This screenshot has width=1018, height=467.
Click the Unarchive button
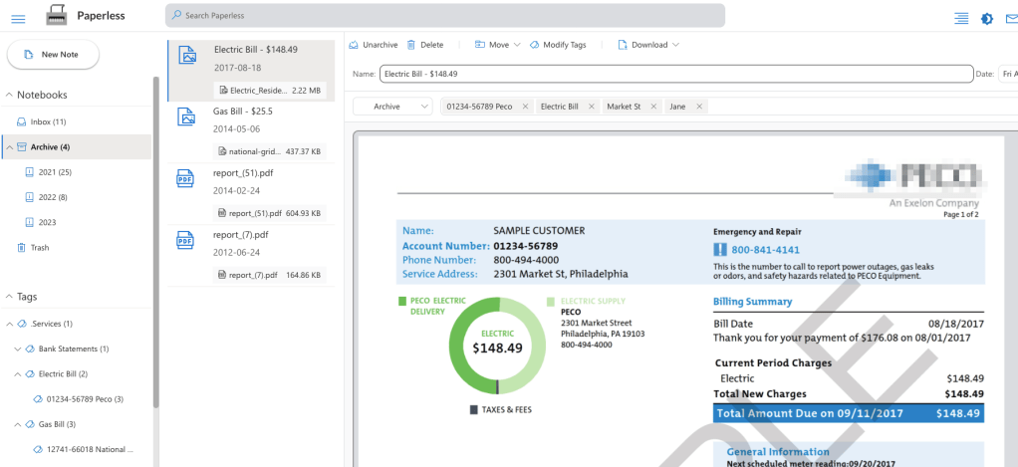(374, 45)
